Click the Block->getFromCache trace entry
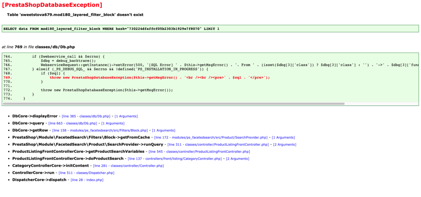Image resolution: width=421 pixels, height=197 pixels. tap(81, 137)
